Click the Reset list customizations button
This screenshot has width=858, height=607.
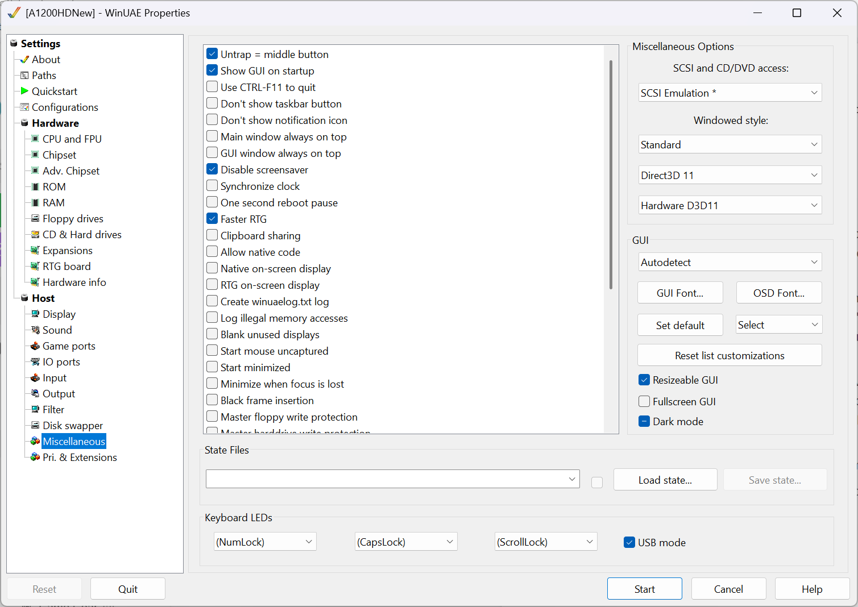(729, 355)
